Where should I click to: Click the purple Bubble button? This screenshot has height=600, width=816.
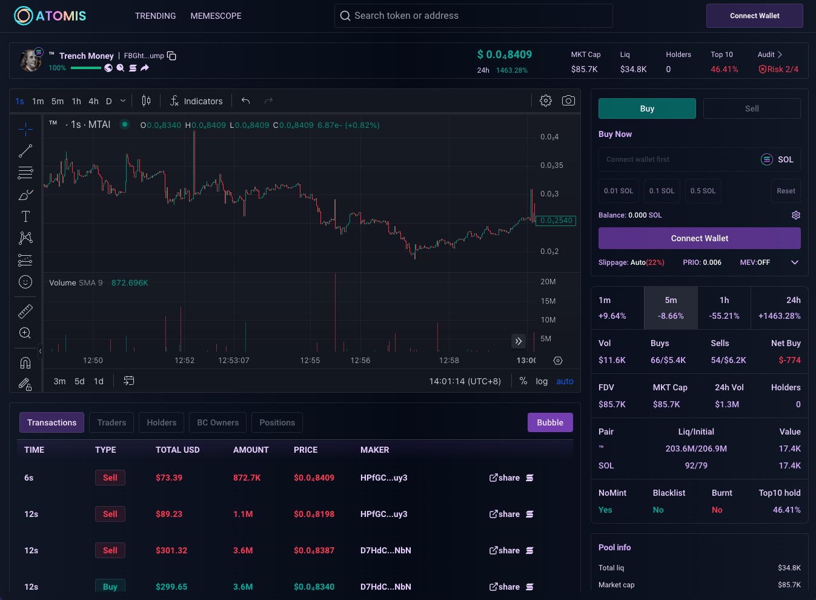coord(549,422)
